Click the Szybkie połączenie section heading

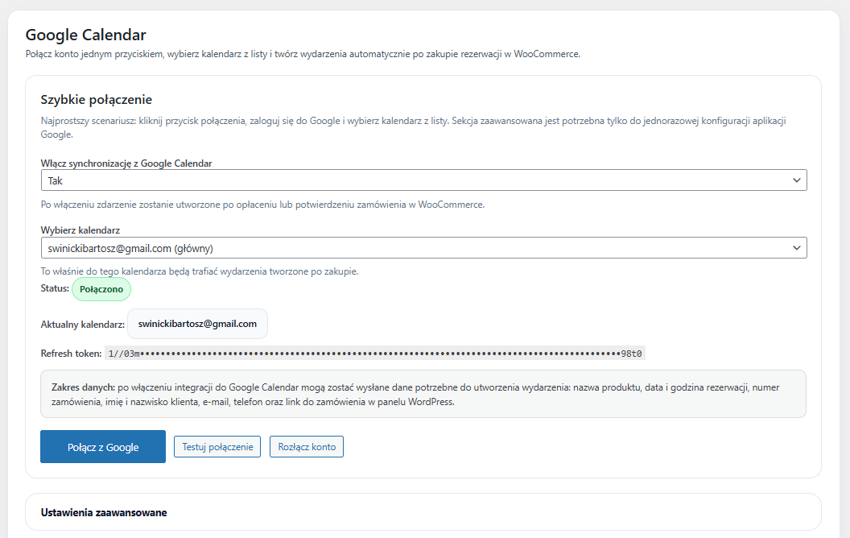click(x=97, y=100)
